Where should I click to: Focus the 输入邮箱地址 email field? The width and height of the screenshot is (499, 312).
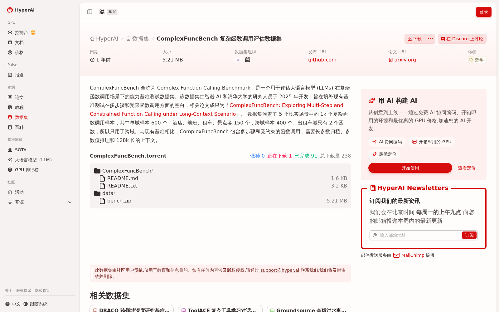point(419,235)
